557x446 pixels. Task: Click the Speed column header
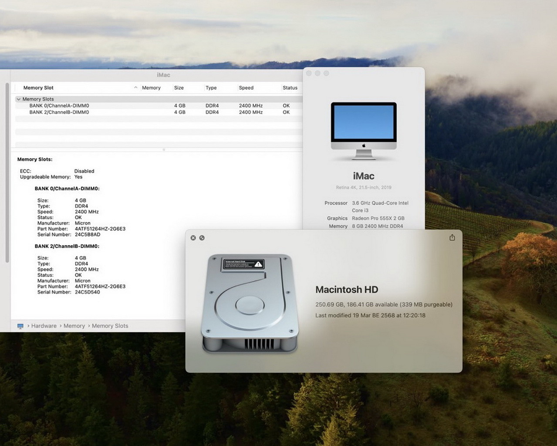246,88
